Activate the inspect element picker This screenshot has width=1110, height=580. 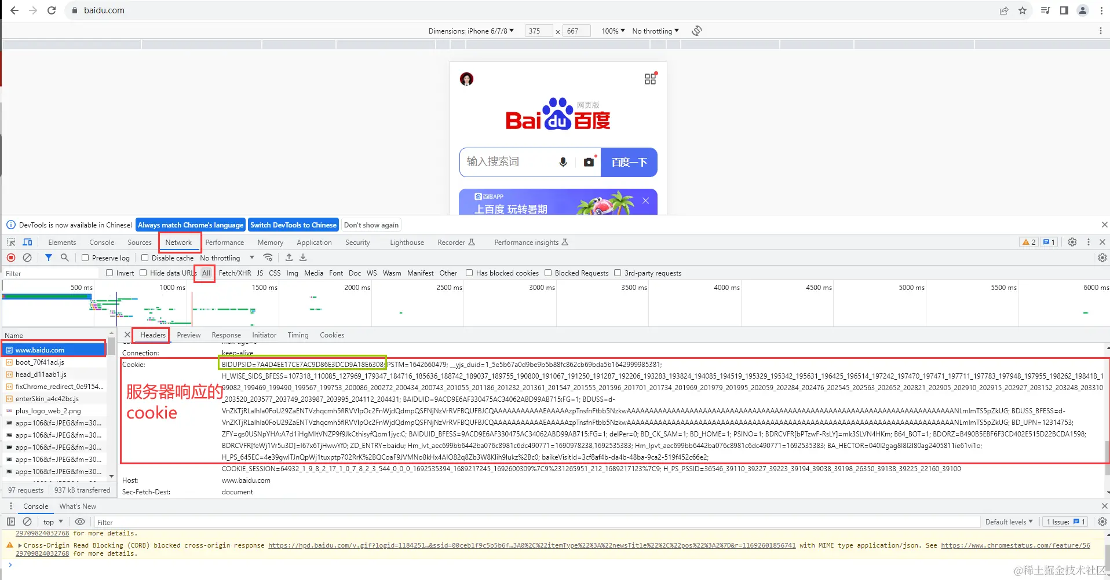tap(11, 242)
